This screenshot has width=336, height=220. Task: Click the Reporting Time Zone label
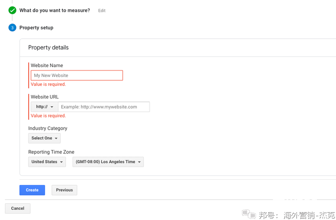(51, 152)
